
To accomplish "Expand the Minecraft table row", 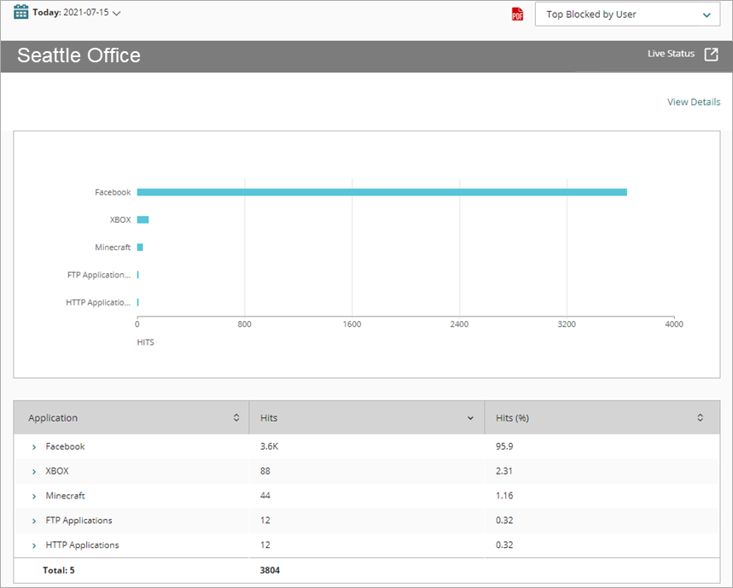I will (x=33, y=495).
